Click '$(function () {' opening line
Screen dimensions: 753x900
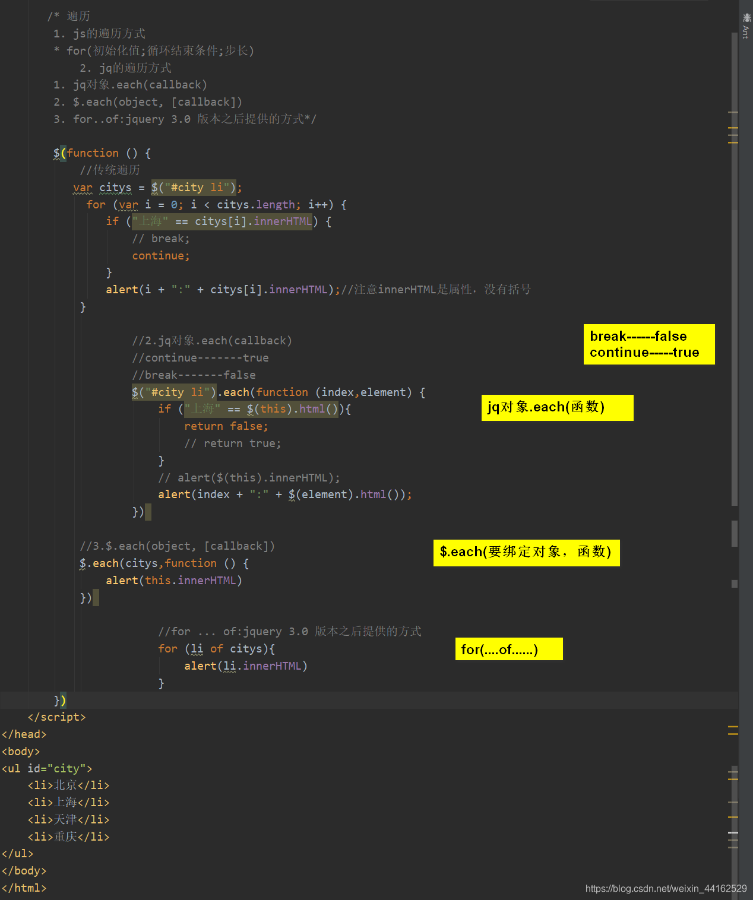coord(102,153)
